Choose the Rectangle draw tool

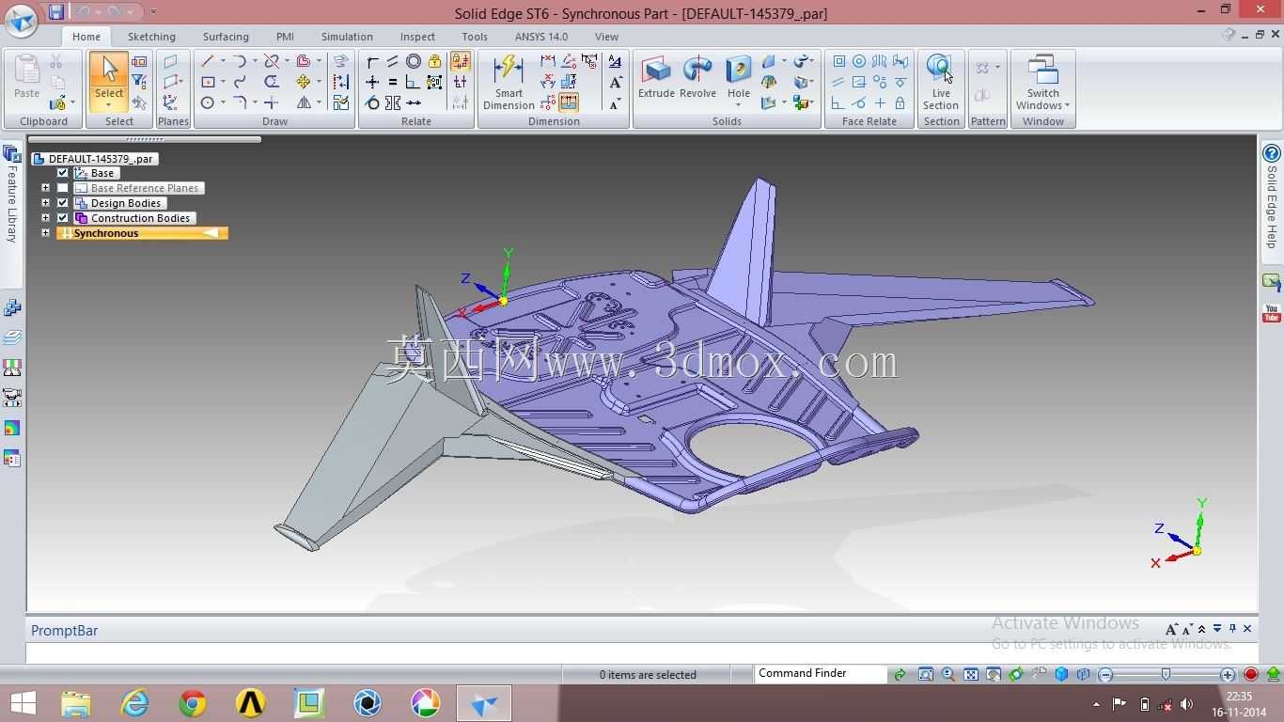coord(208,82)
